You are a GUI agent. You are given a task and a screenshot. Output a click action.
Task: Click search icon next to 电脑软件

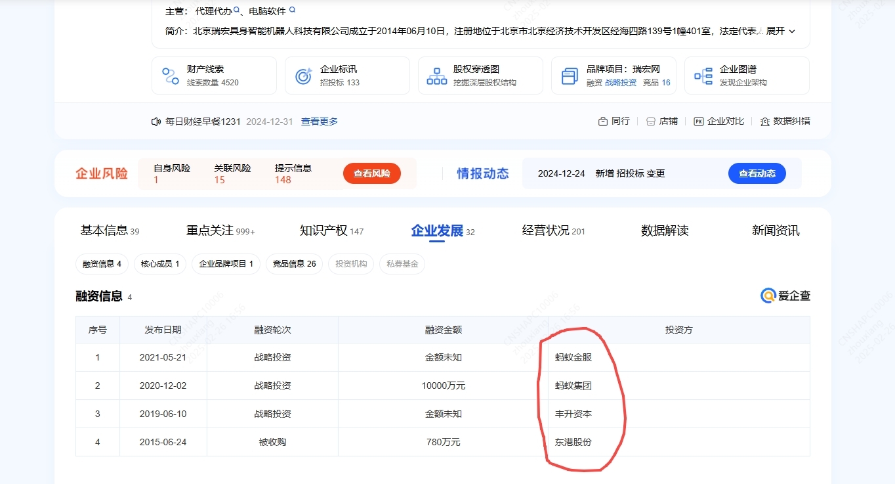[293, 11]
